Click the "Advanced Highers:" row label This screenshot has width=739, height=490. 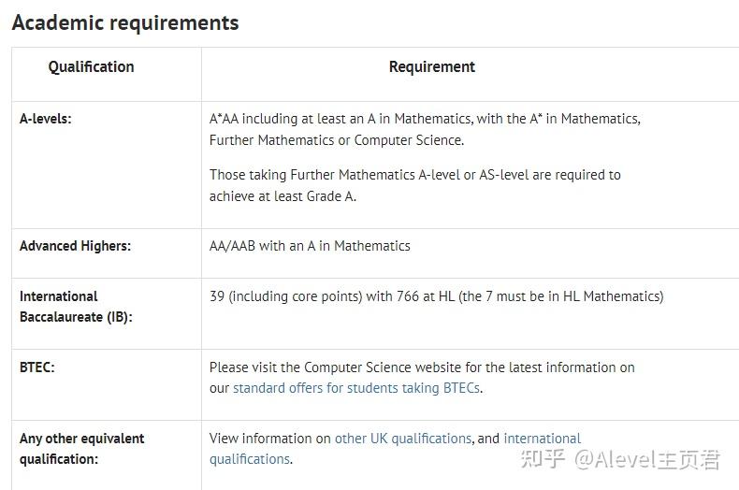(75, 246)
